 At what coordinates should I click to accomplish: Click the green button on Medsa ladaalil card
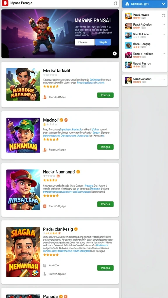coord(105,95)
